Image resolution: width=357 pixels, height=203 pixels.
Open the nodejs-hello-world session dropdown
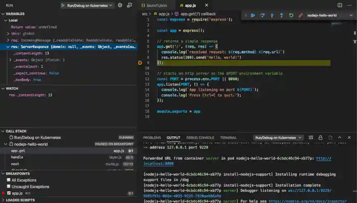[x=330, y=15]
